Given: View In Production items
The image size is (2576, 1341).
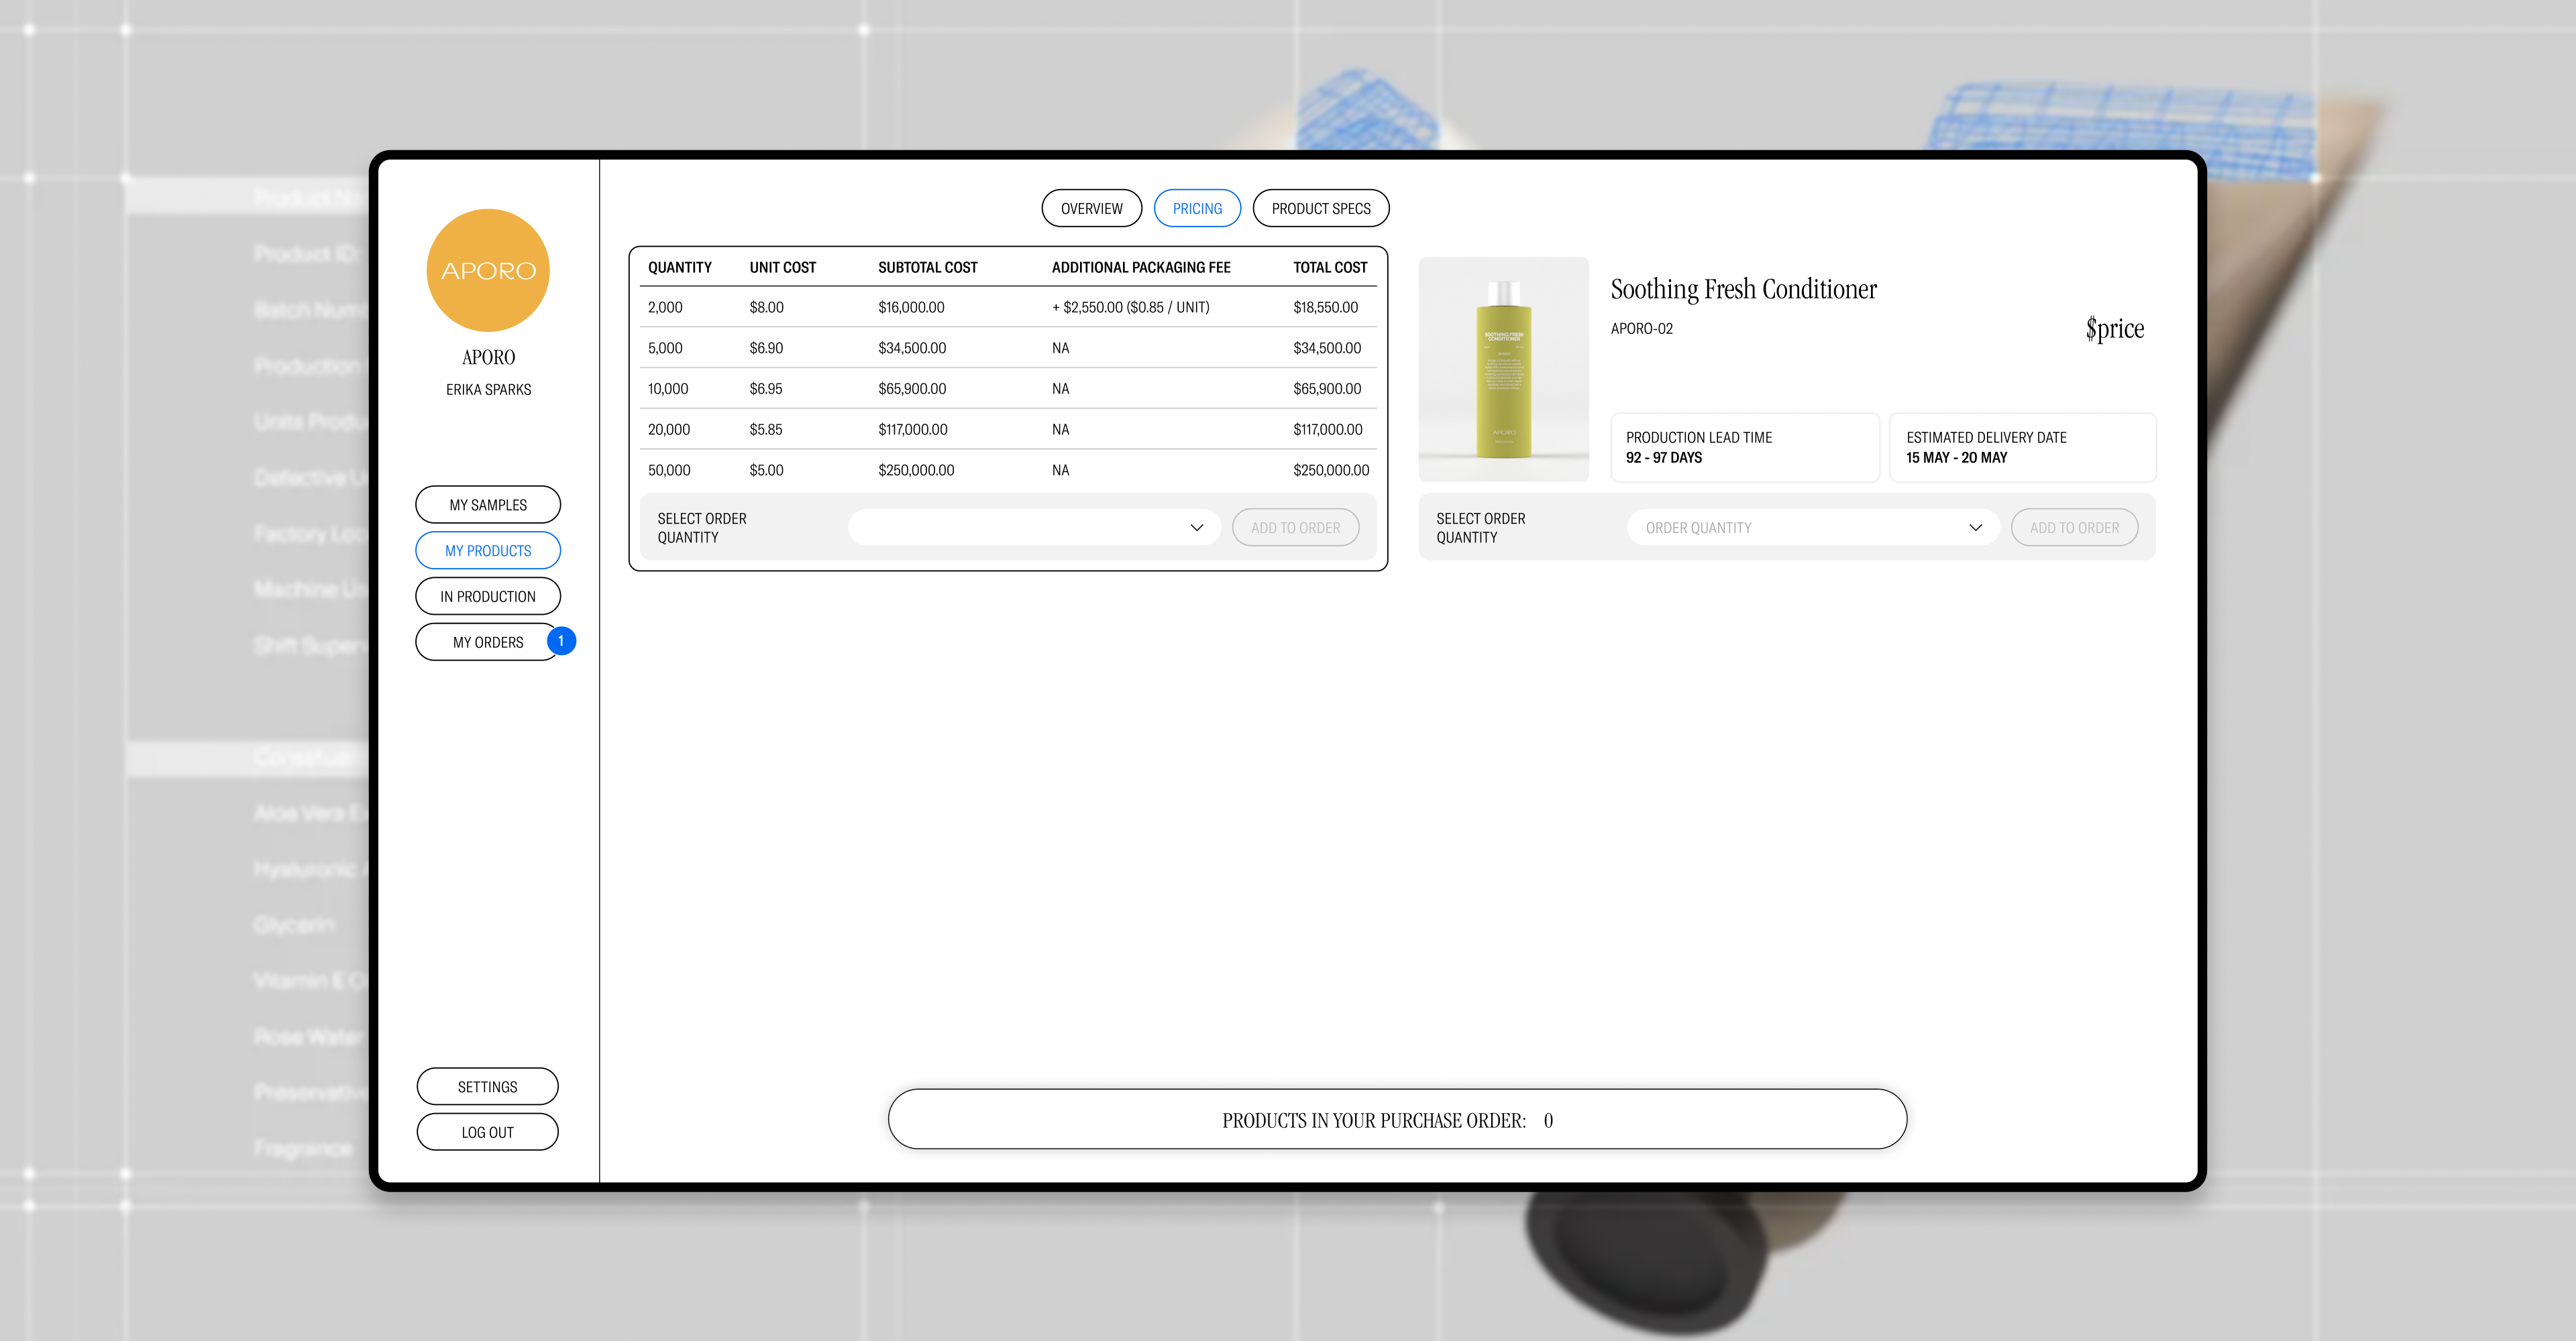Looking at the screenshot, I should pyautogui.click(x=488, y=597).
